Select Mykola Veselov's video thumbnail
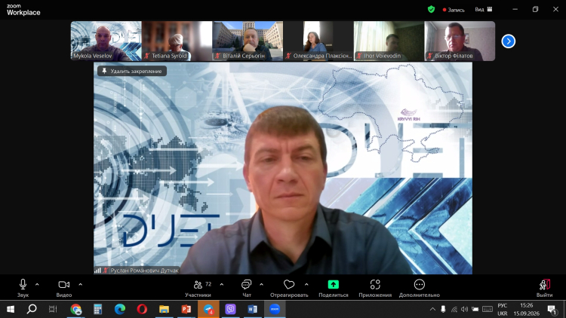 pyautogui.click(x=106, y=41)
